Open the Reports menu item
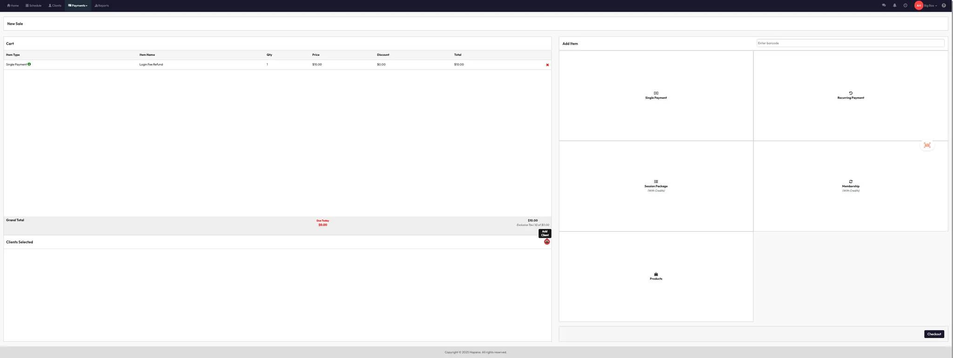The width and height of the screenshot is (953, 358). (x=101, y=6)
